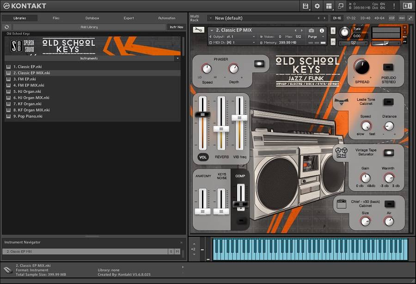Enable the Pseudo Stereo switch
The image size is (416, 284).
pyautogui.click(x=389, y=67)
